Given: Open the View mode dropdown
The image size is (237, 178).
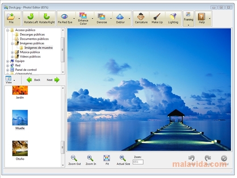Looking at the screenshot, I should point(14,80).
